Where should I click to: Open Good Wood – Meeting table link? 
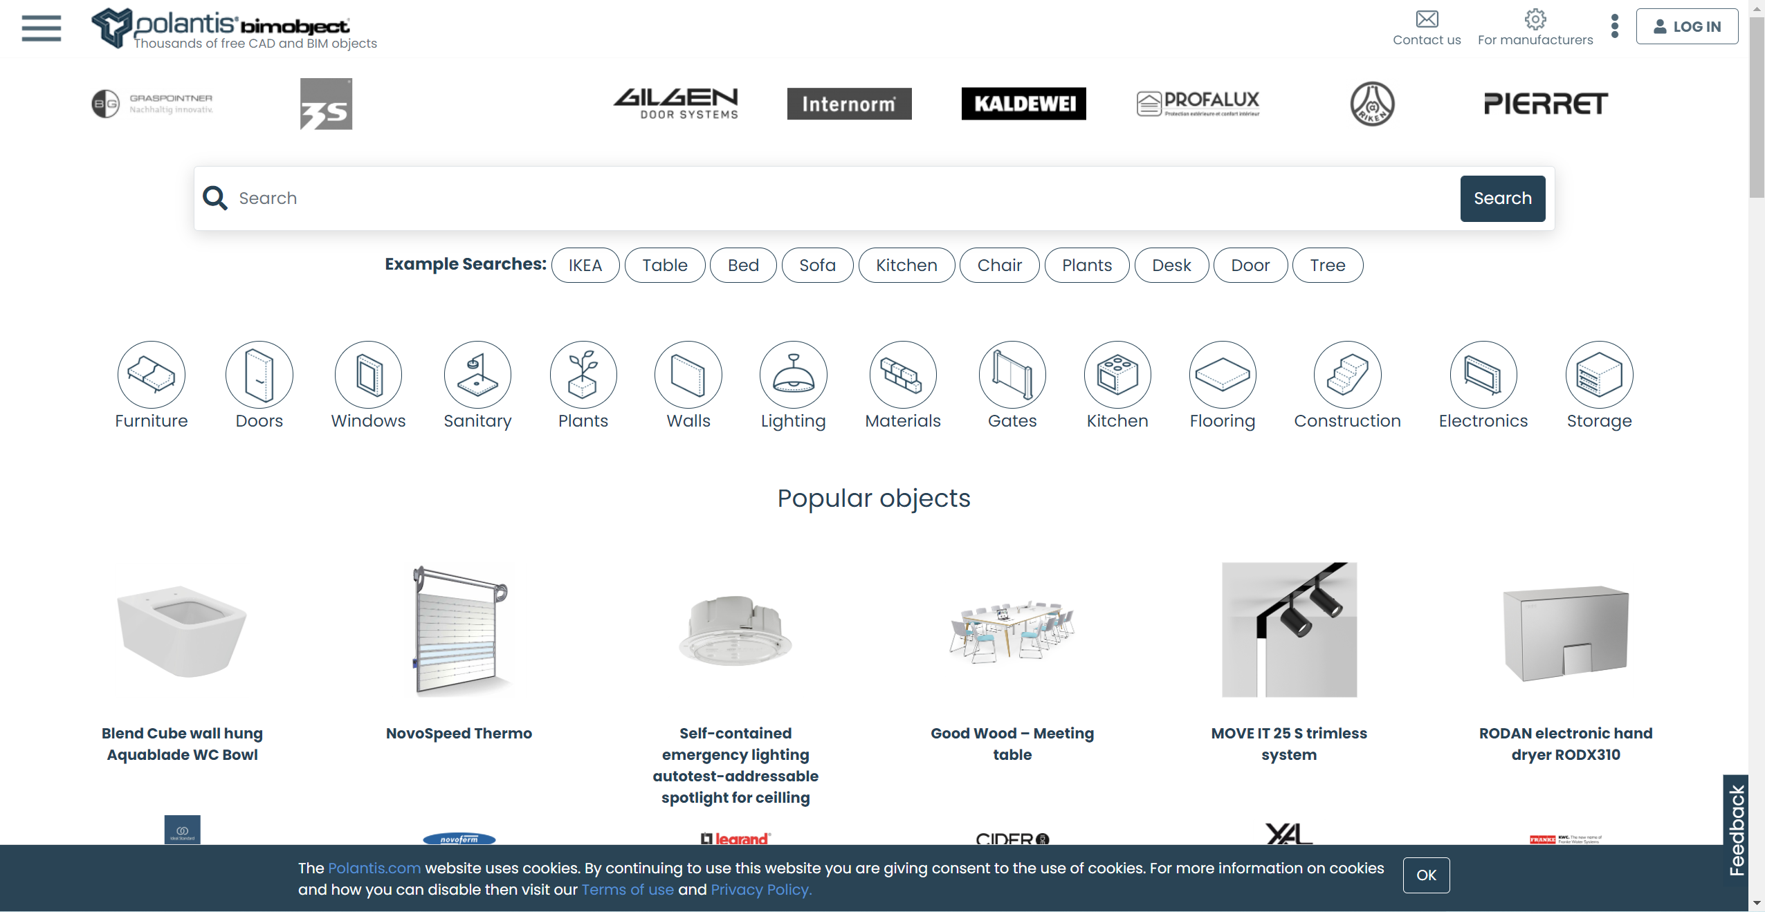click(x=1012, y=744)
